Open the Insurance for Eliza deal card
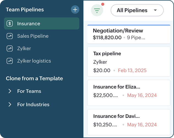Viewport: 174px width, 138px height. point(129,92)
